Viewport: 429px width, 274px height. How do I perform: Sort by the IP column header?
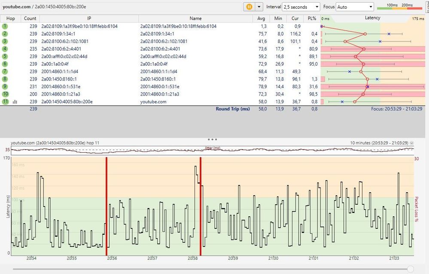tap(89, 18)
